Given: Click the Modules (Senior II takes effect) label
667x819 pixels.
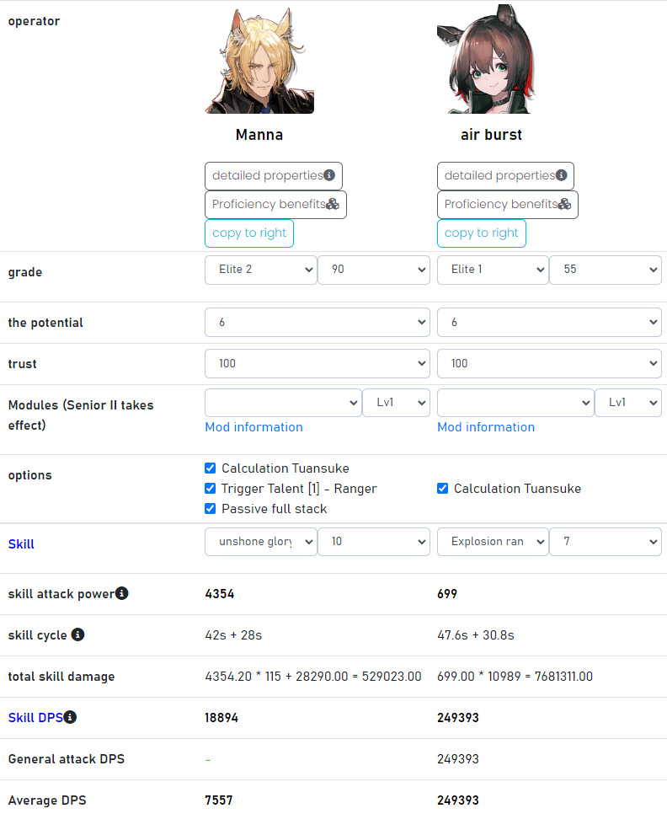Looking at the screenshot, I should [x=81, y=415].
